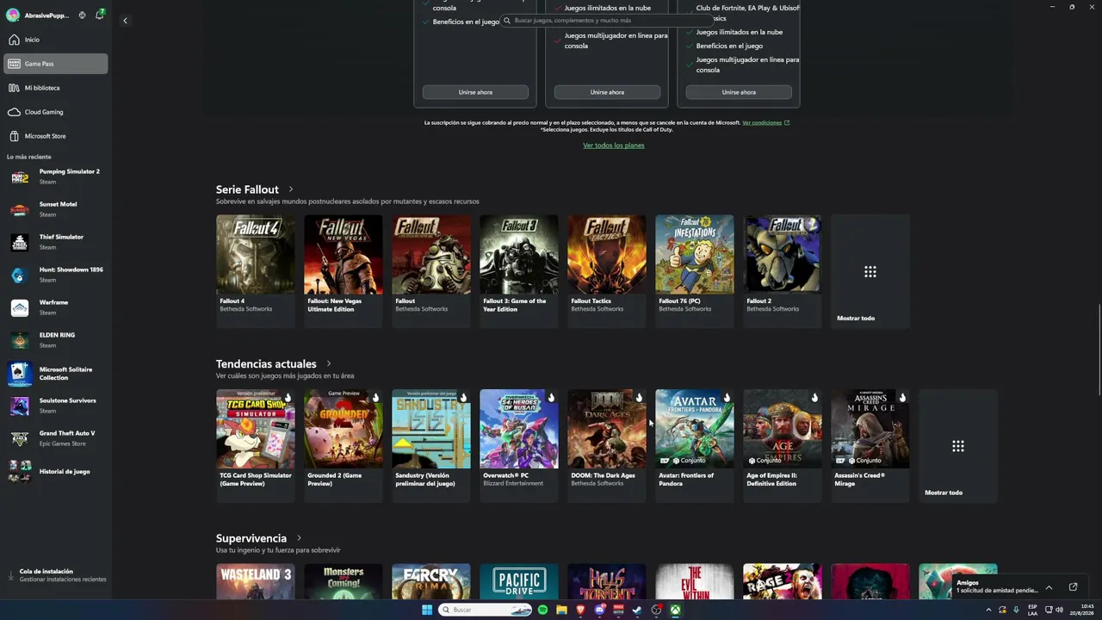The image size is (1102, 620).
Task: Open the AbrasivePupp profile avatar
Action: coord(13,15)
